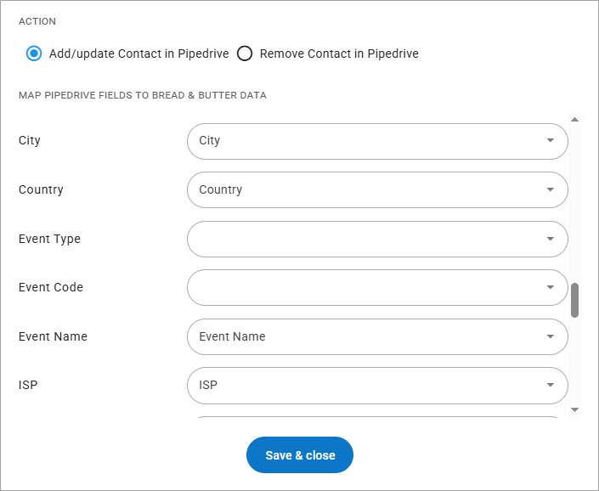
Task: Select Add/update Contact in Pipedrive radio button
Action: [34, 54]
